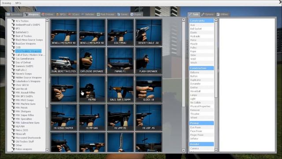Open AmbientFreak's SWEPS category

point(28,25)
